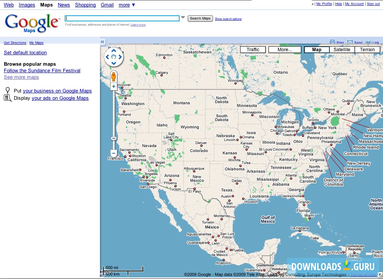Pick the Street View pegman icon

(x=114, y=76)
